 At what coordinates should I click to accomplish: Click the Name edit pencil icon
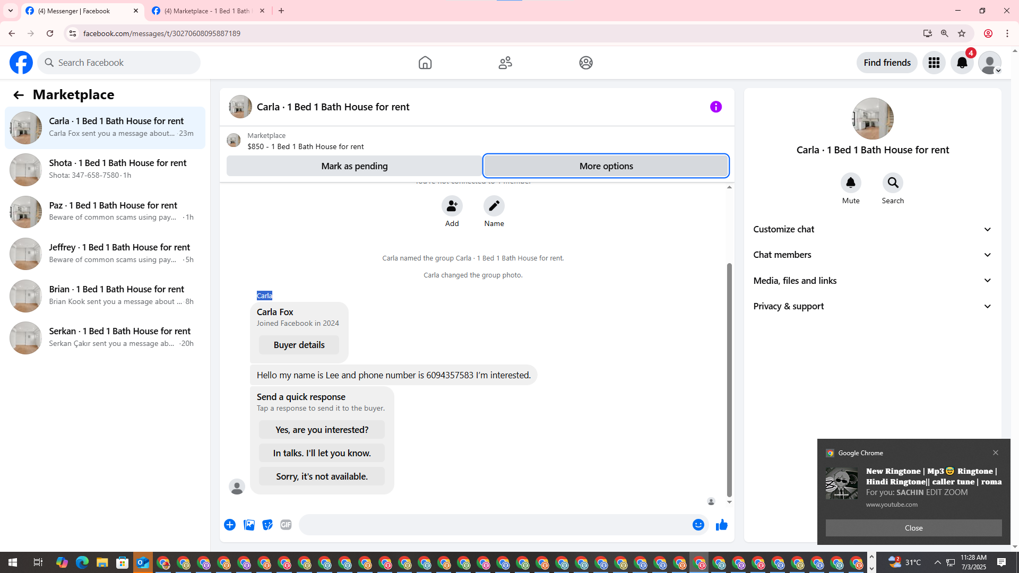point(494,206)
